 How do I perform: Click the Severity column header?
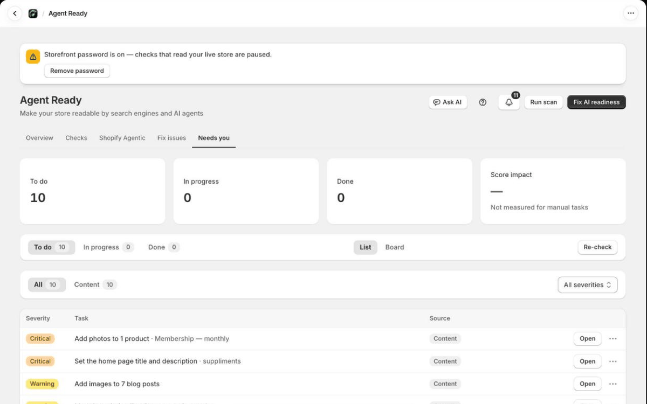tap(38, 318)
